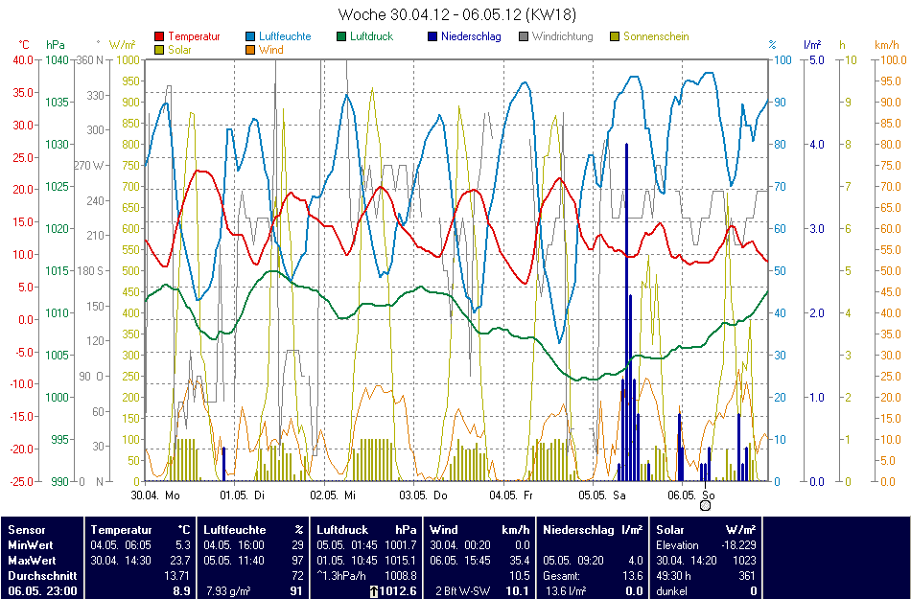The height and width of the screenshot is (599, 911).
Task: Click the current temperature value 8.9
Action: [182, 591]
